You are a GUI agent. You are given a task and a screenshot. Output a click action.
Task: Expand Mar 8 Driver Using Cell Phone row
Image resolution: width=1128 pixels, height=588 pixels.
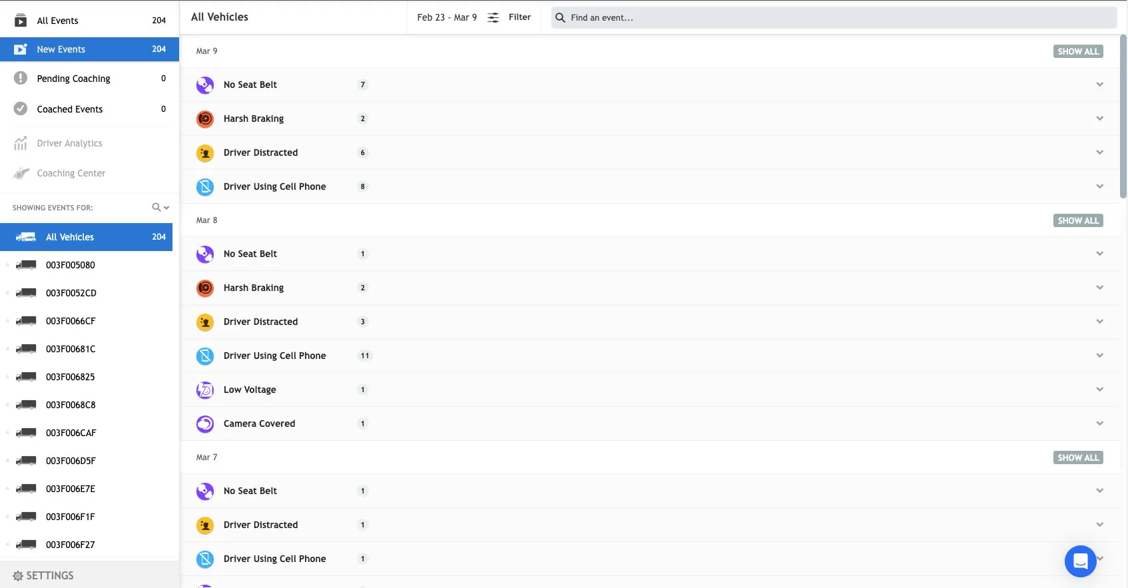[x=1099, y=356]
